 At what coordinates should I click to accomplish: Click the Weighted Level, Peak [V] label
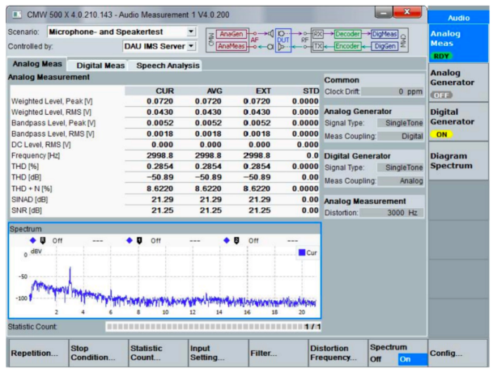tap(52, 101)
